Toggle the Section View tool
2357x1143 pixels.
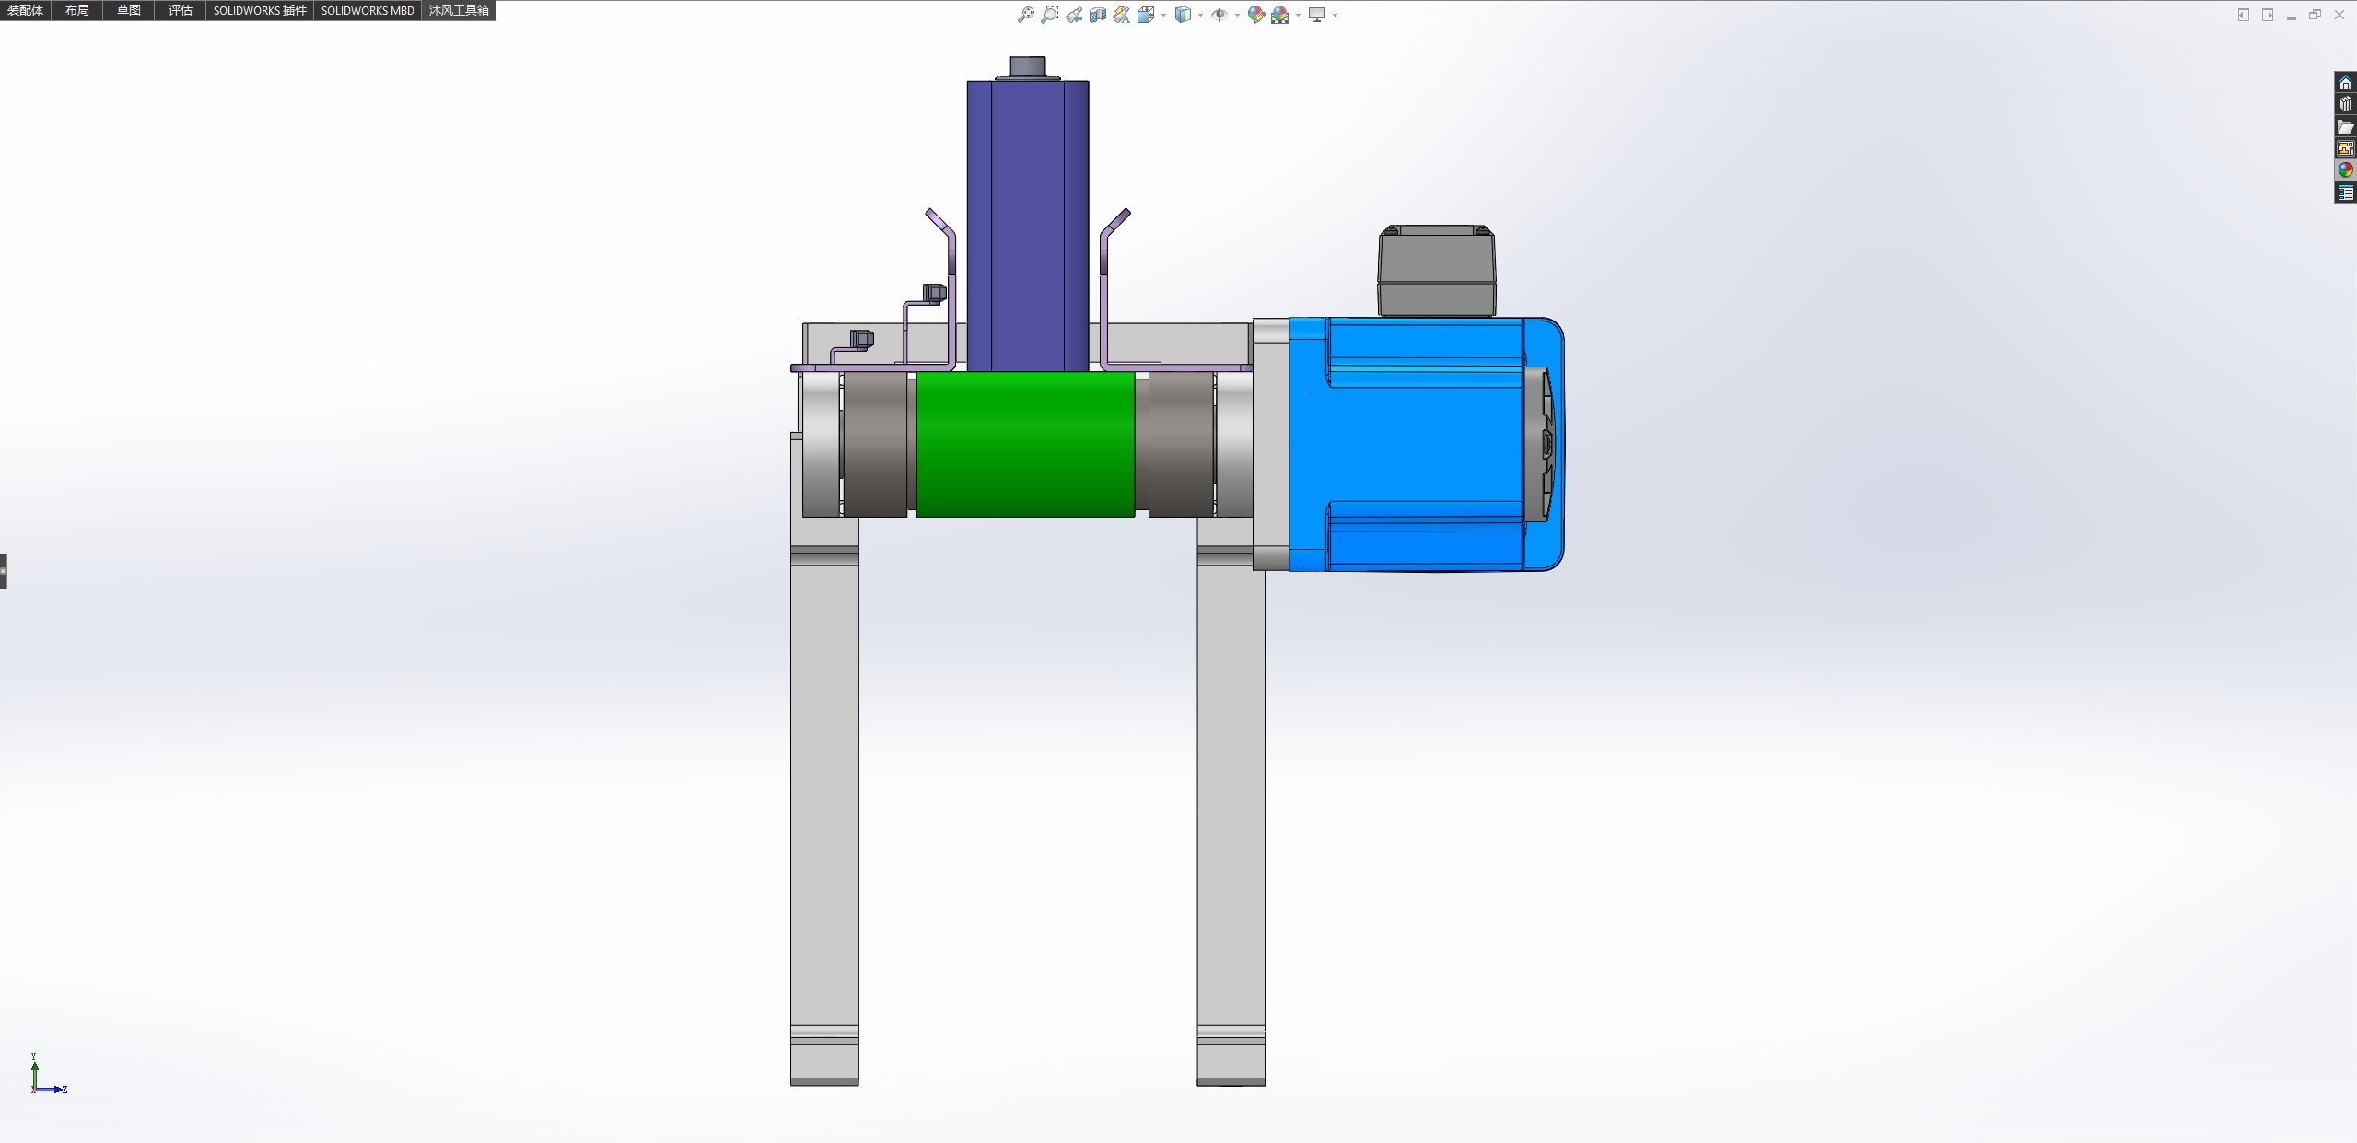(x=1097, y=15)
